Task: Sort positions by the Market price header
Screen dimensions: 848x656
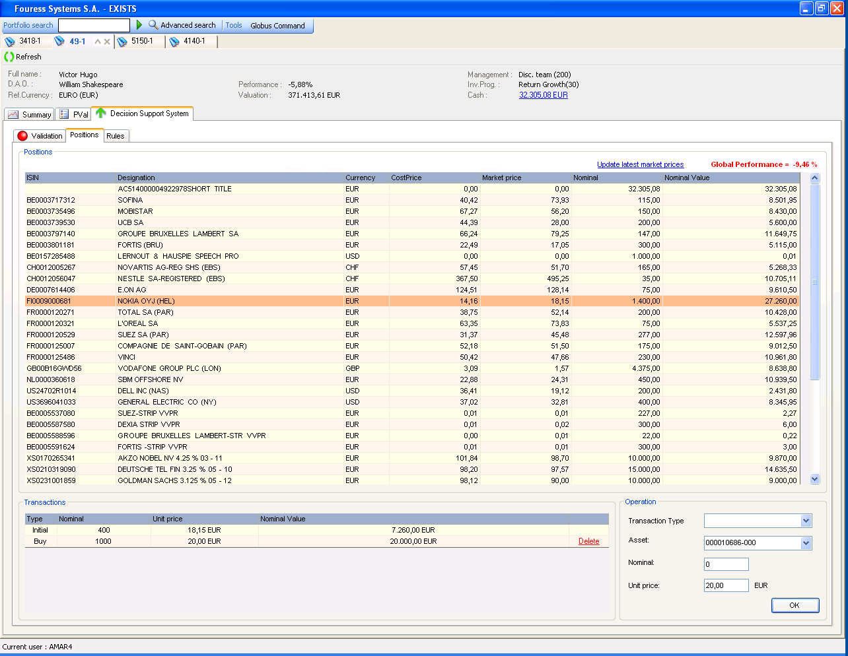Action: coord(526,178)
